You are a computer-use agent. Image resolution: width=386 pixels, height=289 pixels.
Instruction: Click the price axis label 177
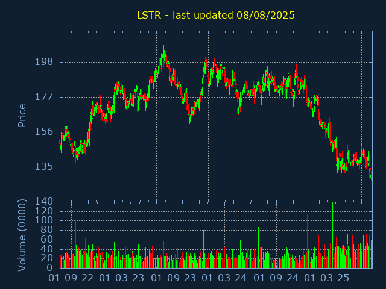click(44, 97)
